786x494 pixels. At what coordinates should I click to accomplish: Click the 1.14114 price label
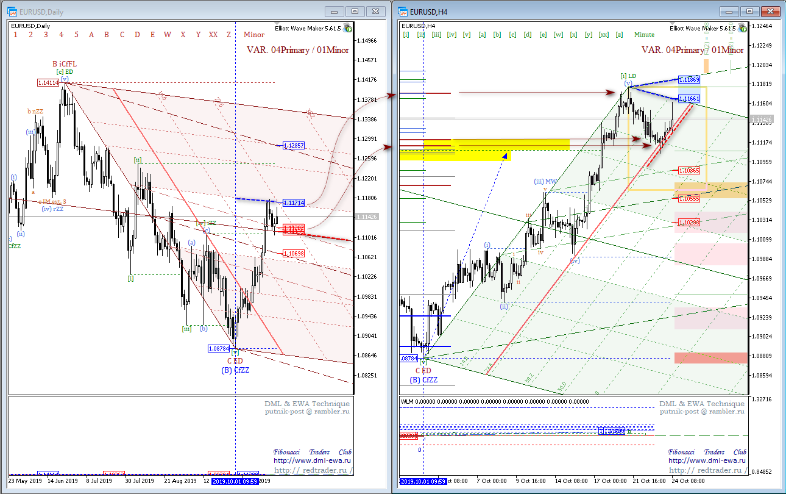[x=48, y=82]
